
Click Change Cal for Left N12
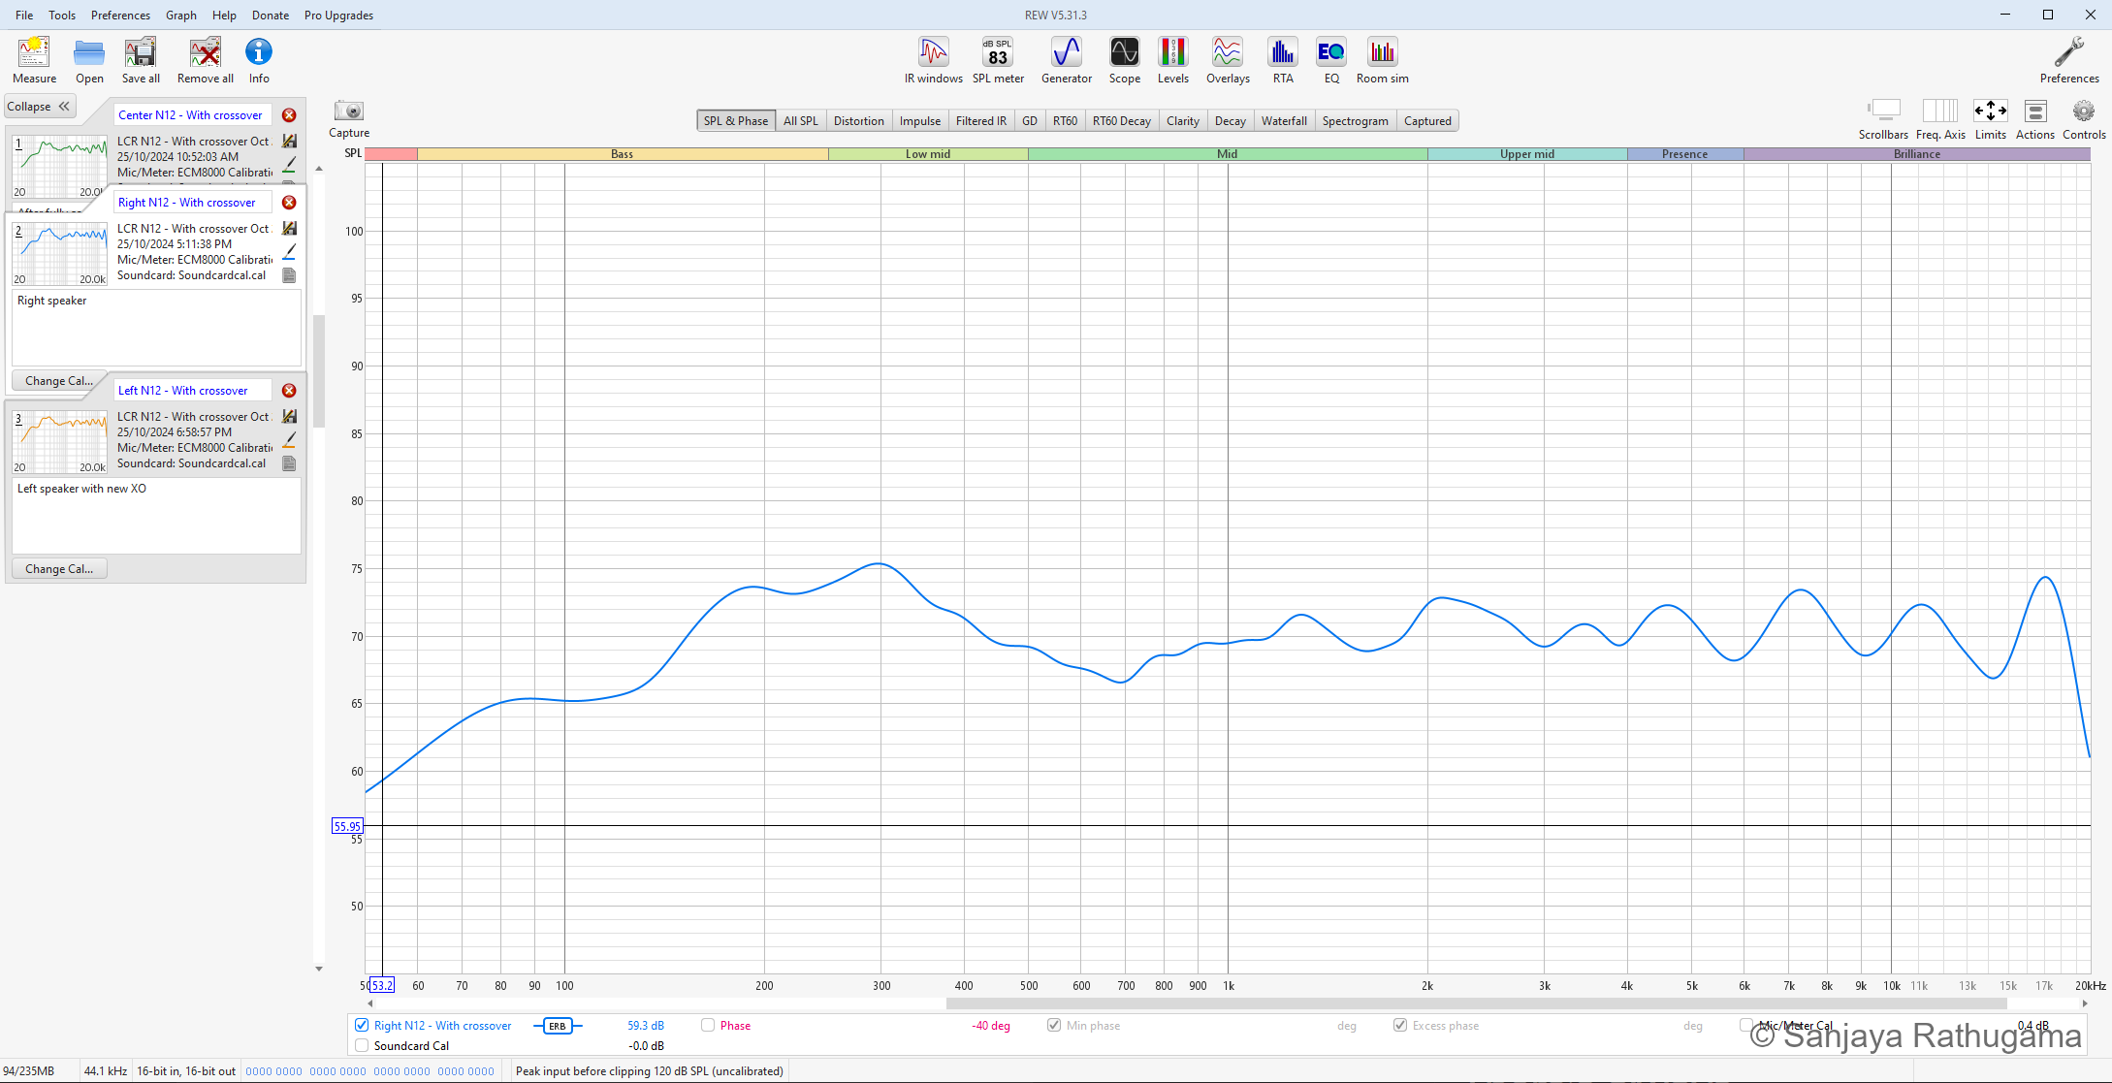(59, 569)
